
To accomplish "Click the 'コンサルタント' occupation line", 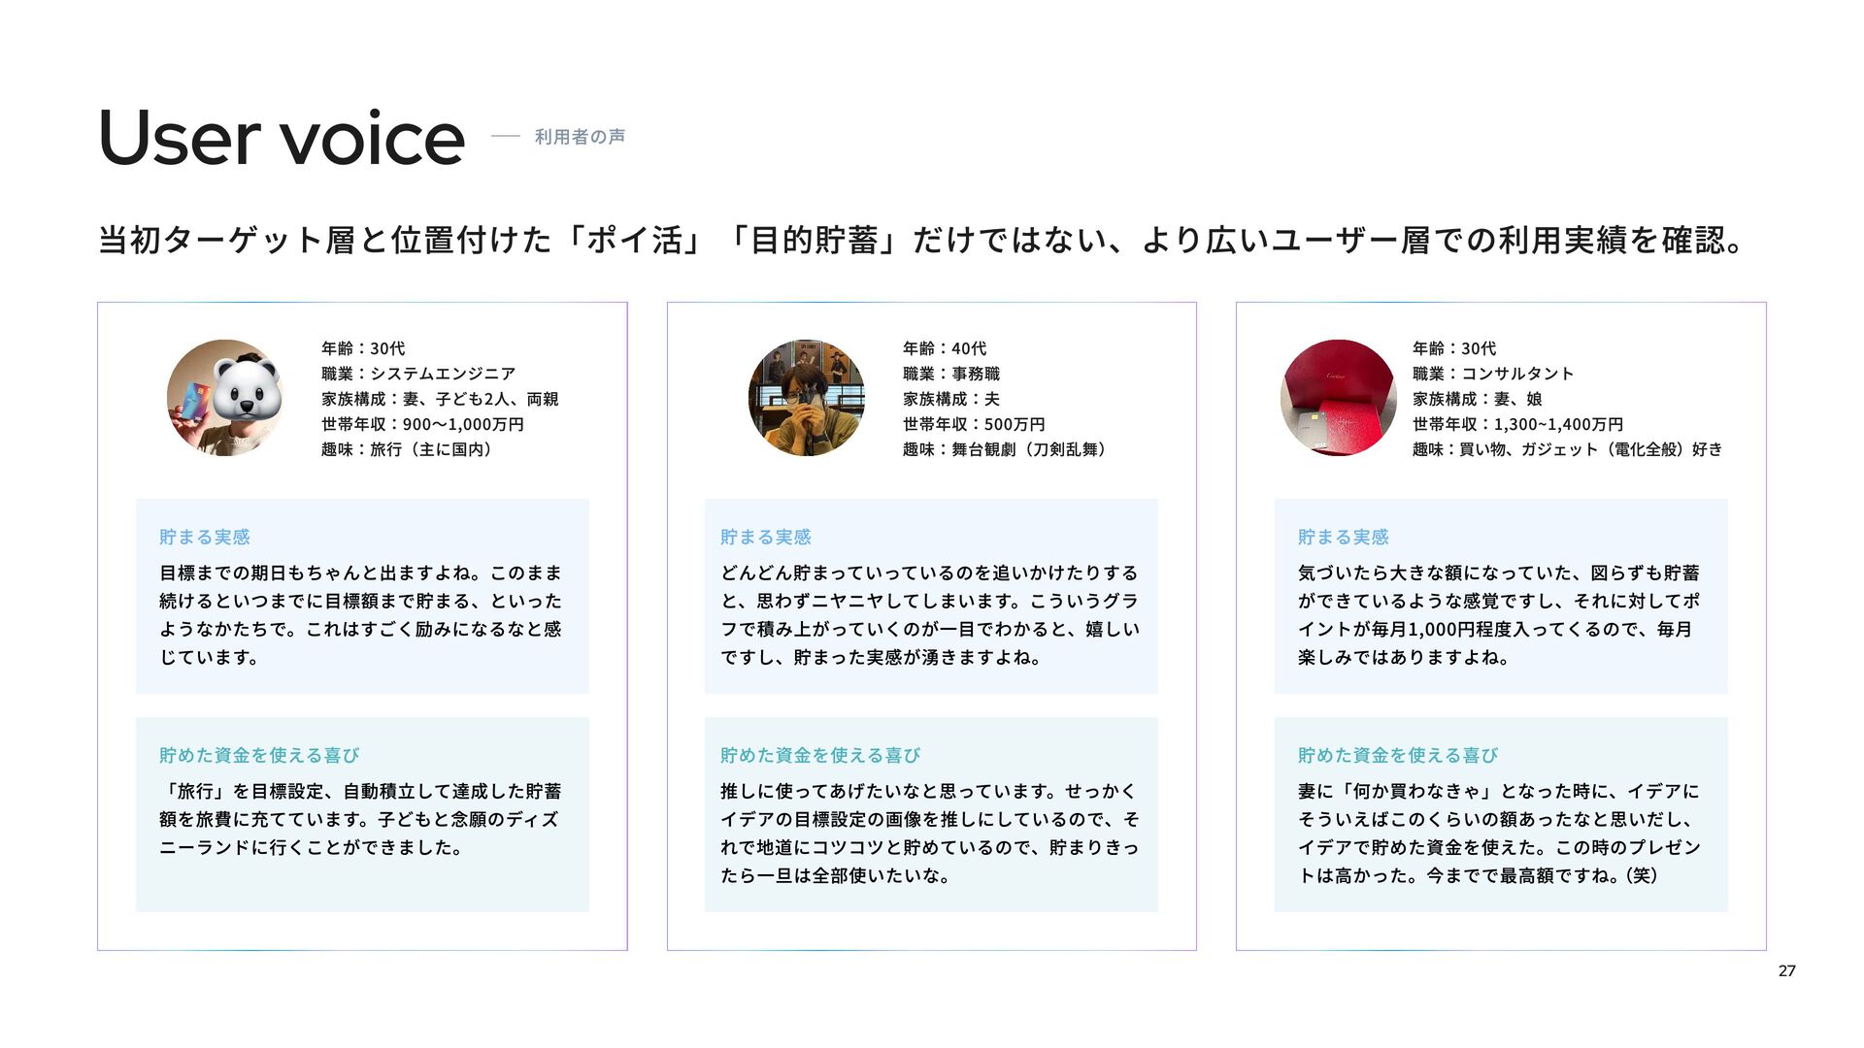I will pyautogui.click(x=1493, y=374).
